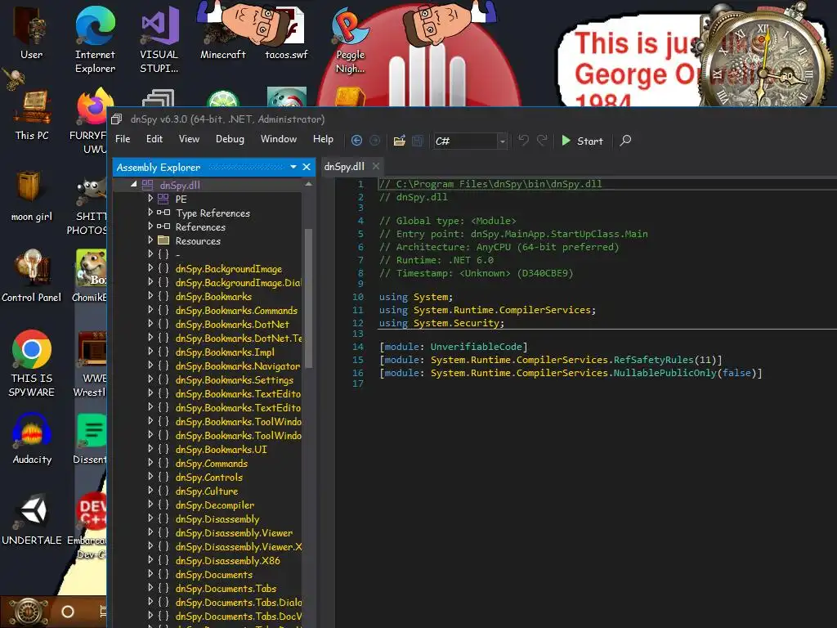Viewport: 837px width, 628px height.
Task: Open the Help menu
Action: pyautogui.click(x=323, y=139)
